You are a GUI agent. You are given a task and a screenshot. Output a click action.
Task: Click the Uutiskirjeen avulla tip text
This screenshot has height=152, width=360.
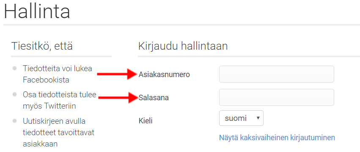54,121
